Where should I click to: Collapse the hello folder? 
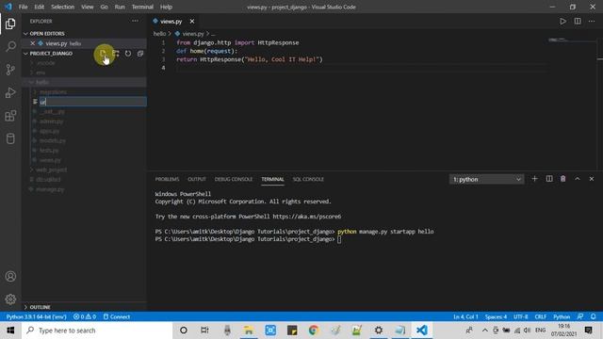[x=42, y=82]
